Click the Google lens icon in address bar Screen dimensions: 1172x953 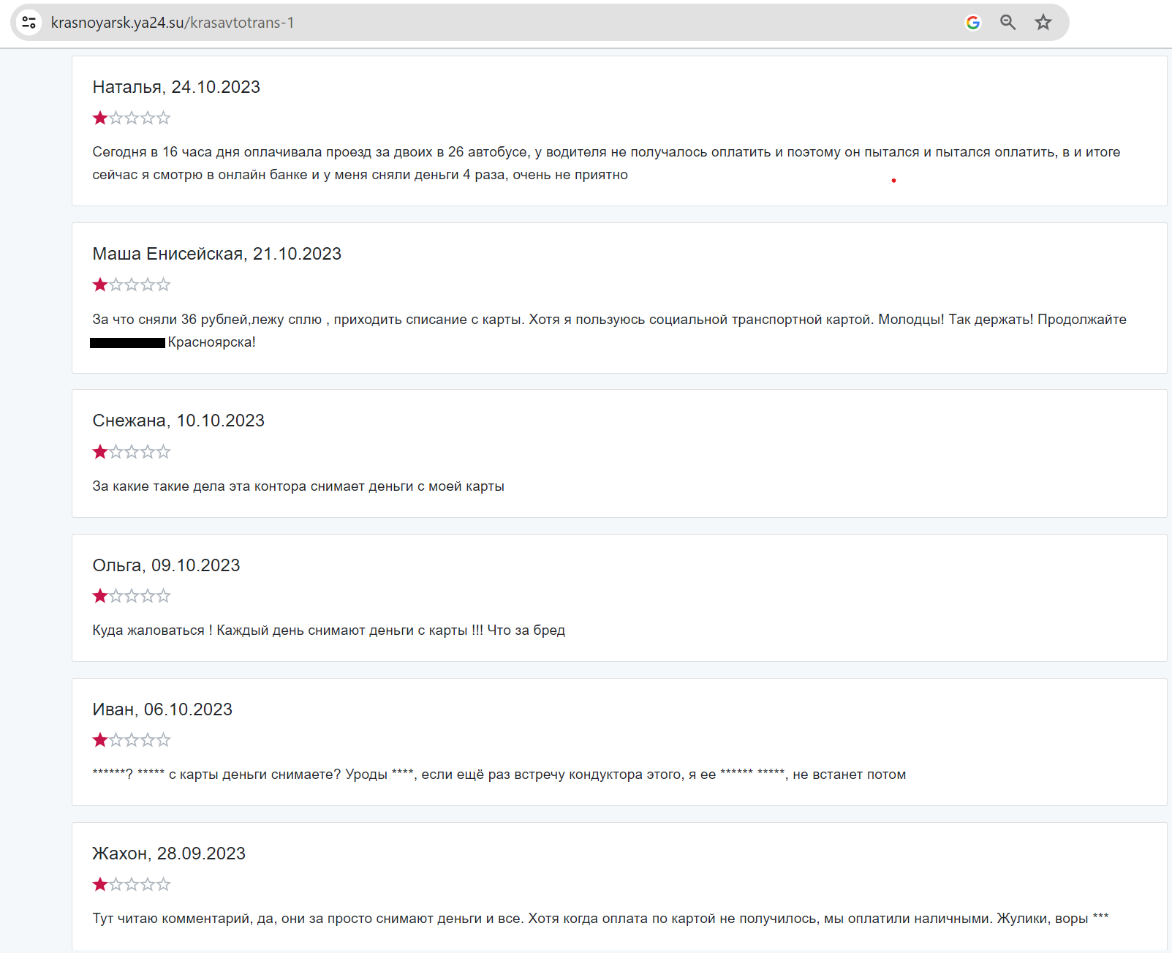click(972, 23)
